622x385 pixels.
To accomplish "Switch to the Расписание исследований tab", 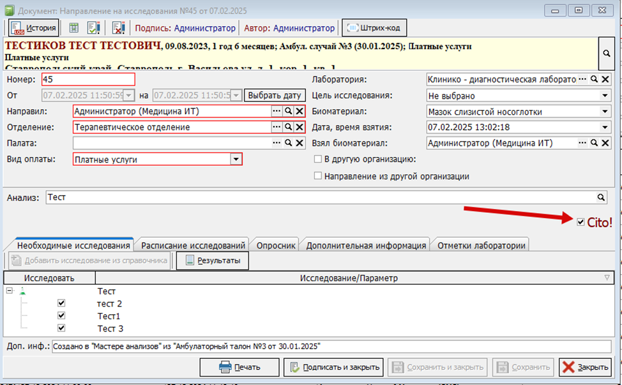I will tap(193, 245).
